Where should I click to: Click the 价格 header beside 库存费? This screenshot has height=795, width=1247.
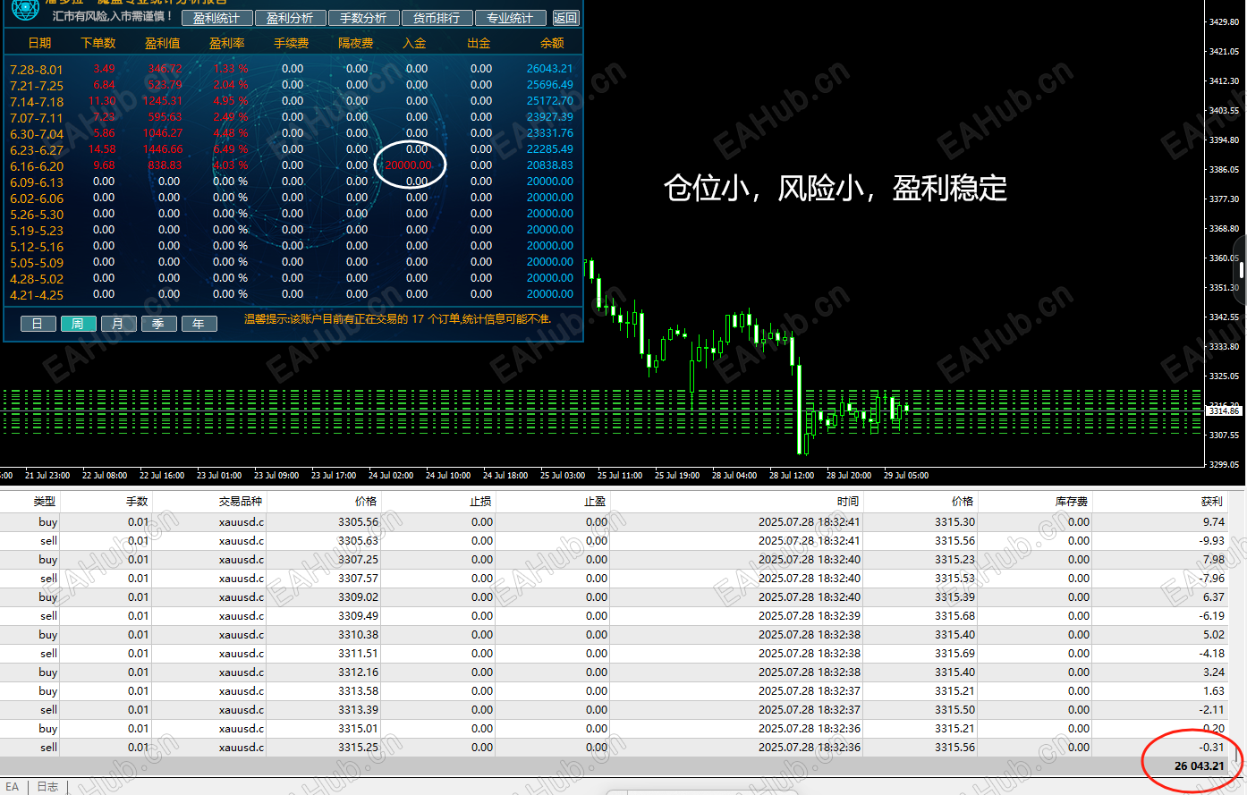pos(963,502)
